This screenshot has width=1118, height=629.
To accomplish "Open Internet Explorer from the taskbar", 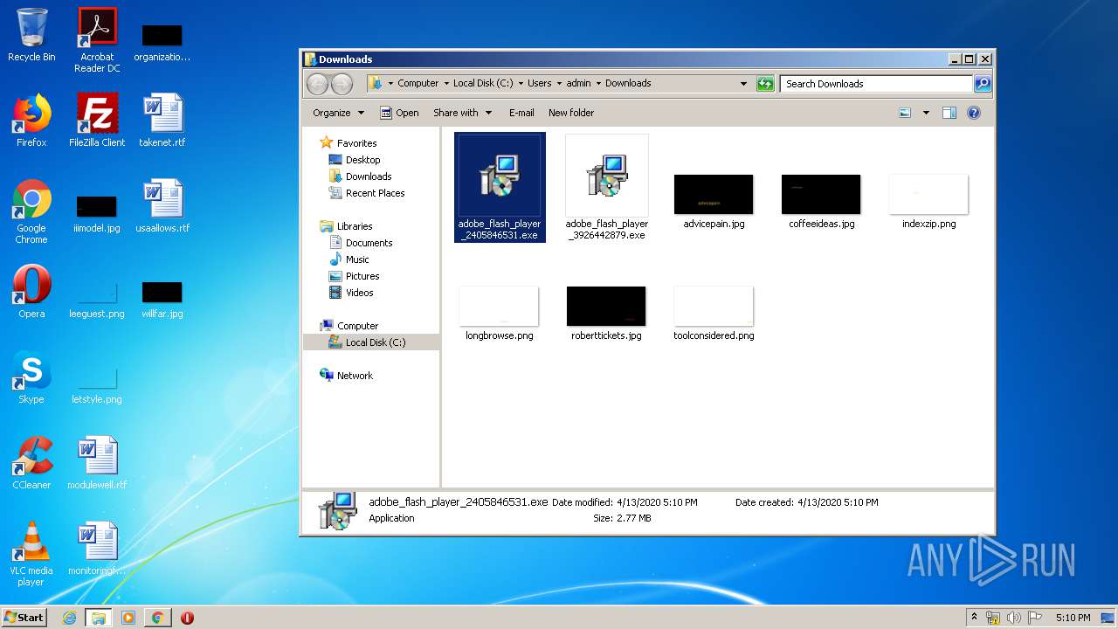I will 70,618.
